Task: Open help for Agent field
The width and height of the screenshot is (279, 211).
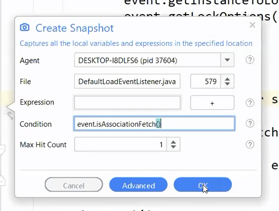Action: tap(250, 60)
